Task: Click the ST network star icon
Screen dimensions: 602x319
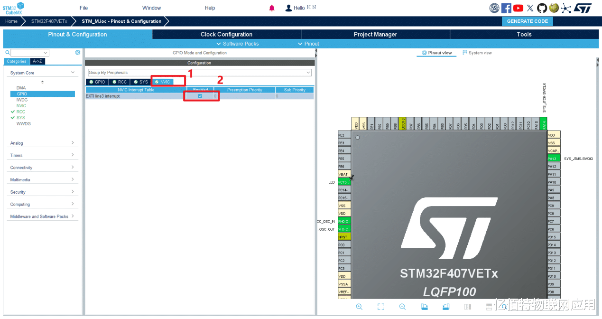Action: pyautogui.click(x=566, y=8)
